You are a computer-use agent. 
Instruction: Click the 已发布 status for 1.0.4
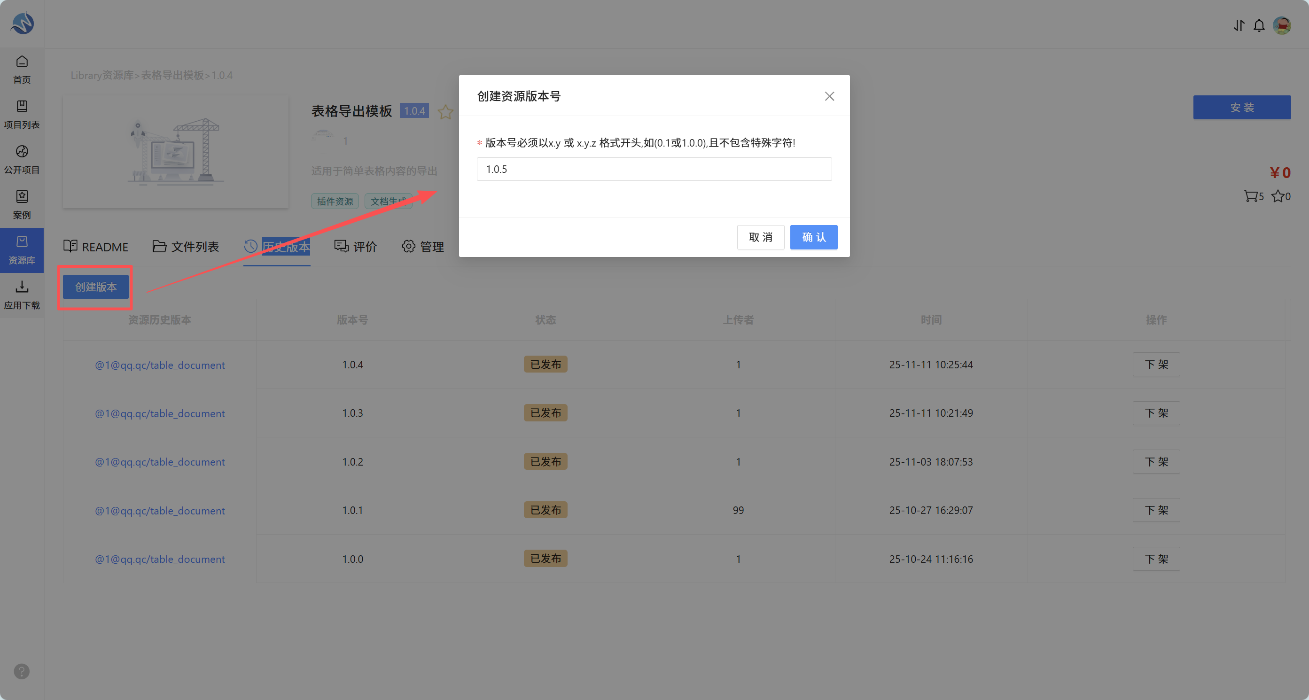tap(545, 364)
